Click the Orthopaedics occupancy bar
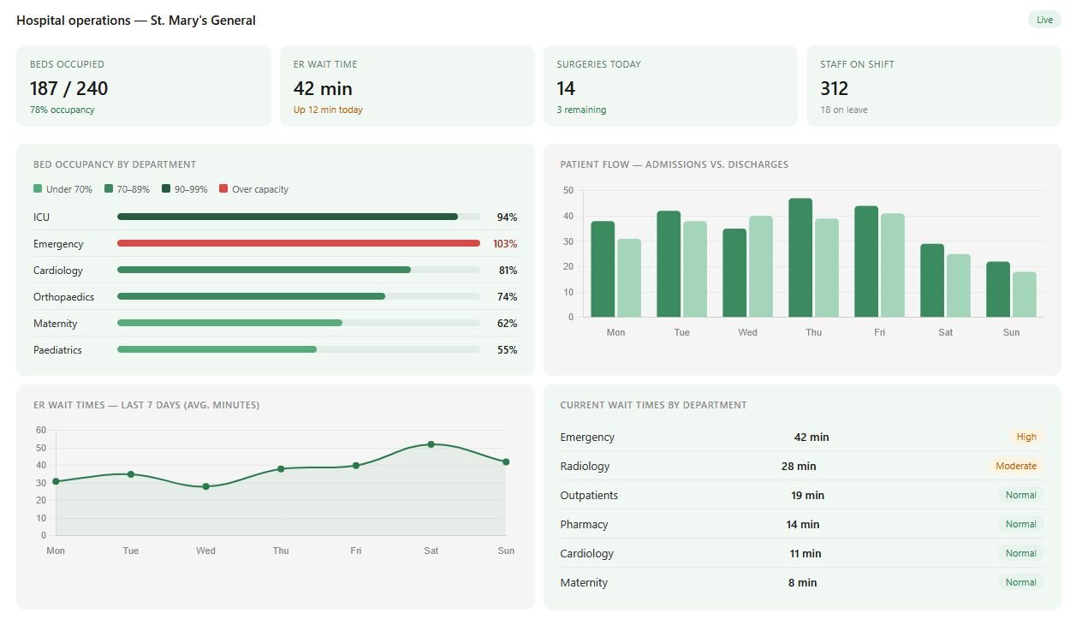 tap(299, 296)
